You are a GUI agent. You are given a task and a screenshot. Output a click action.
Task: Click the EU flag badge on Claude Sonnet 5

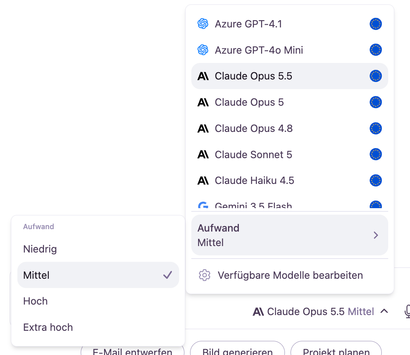(376, 154)
